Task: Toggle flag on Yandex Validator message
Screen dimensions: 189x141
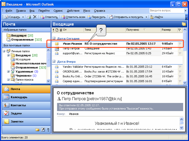Action: (x=180, y=67)
